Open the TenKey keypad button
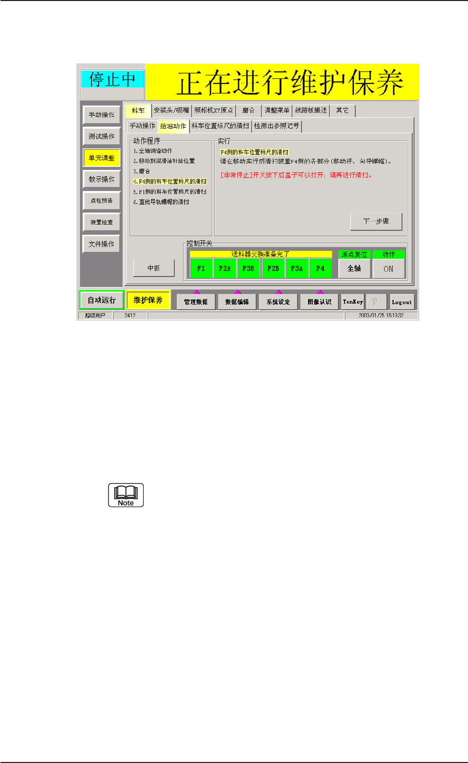 [x=352, y=302]
